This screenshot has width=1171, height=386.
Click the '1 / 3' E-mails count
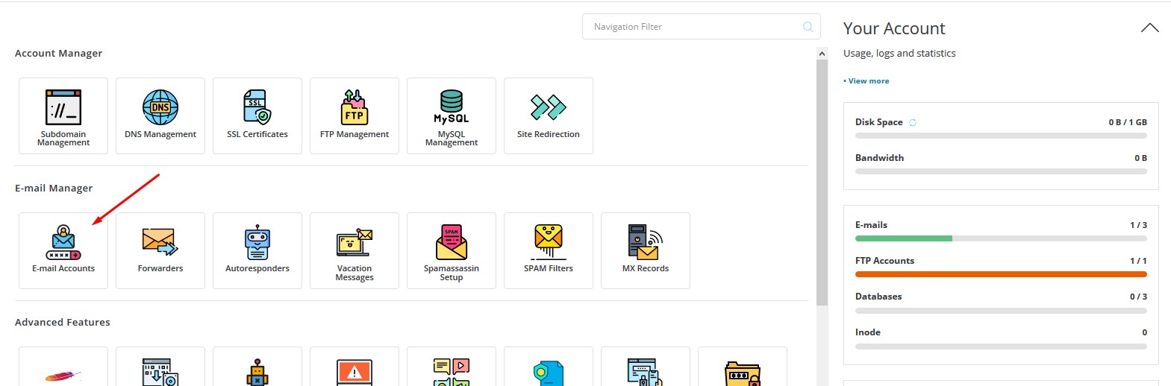tap(1138, 225)
